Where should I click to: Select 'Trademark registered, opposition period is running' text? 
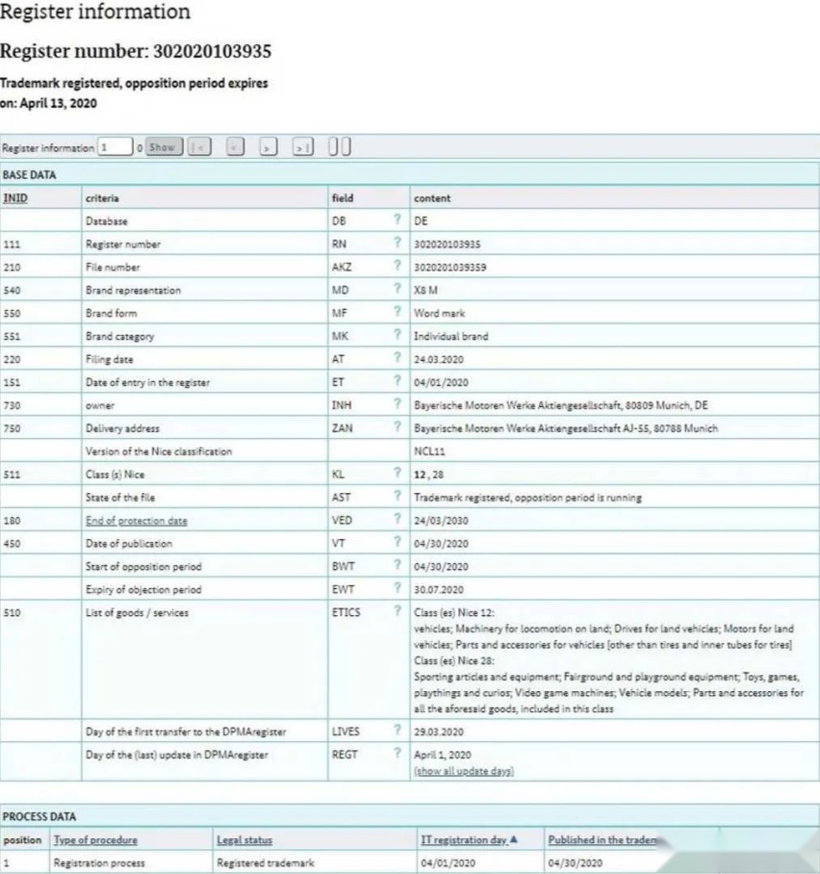tap(527, 498)
